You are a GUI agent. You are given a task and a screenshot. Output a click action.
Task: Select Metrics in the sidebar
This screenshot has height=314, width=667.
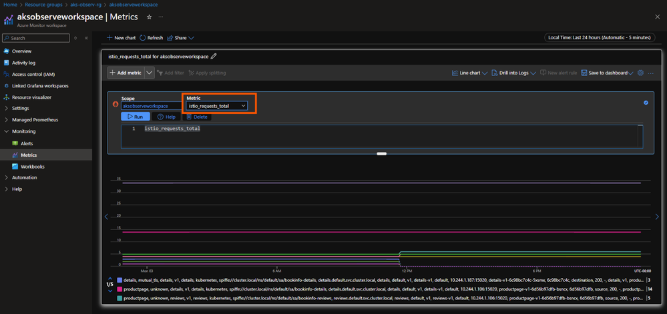point(46,155)
